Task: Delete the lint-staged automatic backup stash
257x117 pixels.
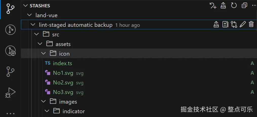Action: (251, 25)
